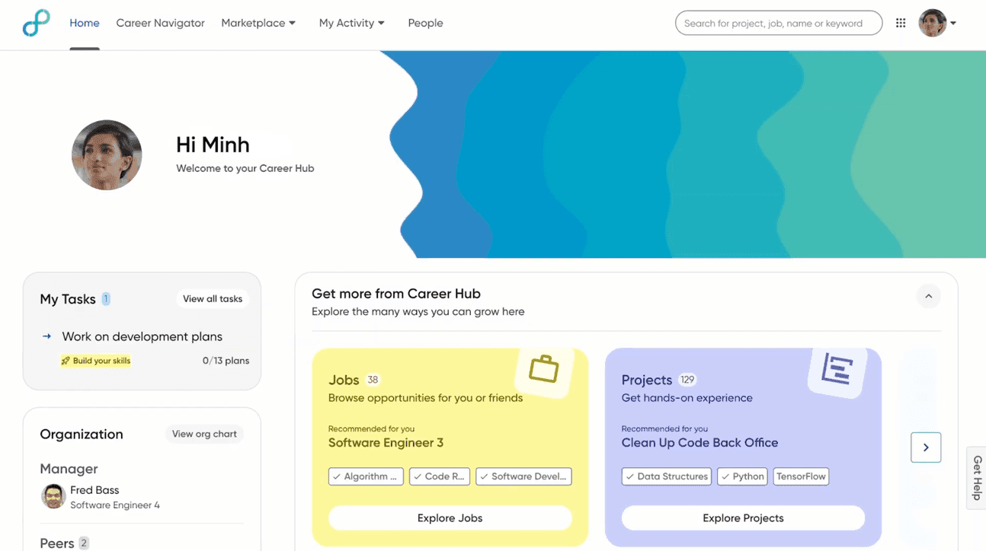This screenshot has height=551, width=986.
Task: Toggle the Data Structures skill chip
Action: point(666,476)
